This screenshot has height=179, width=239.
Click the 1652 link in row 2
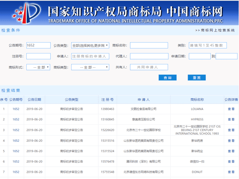pos(16,119)
